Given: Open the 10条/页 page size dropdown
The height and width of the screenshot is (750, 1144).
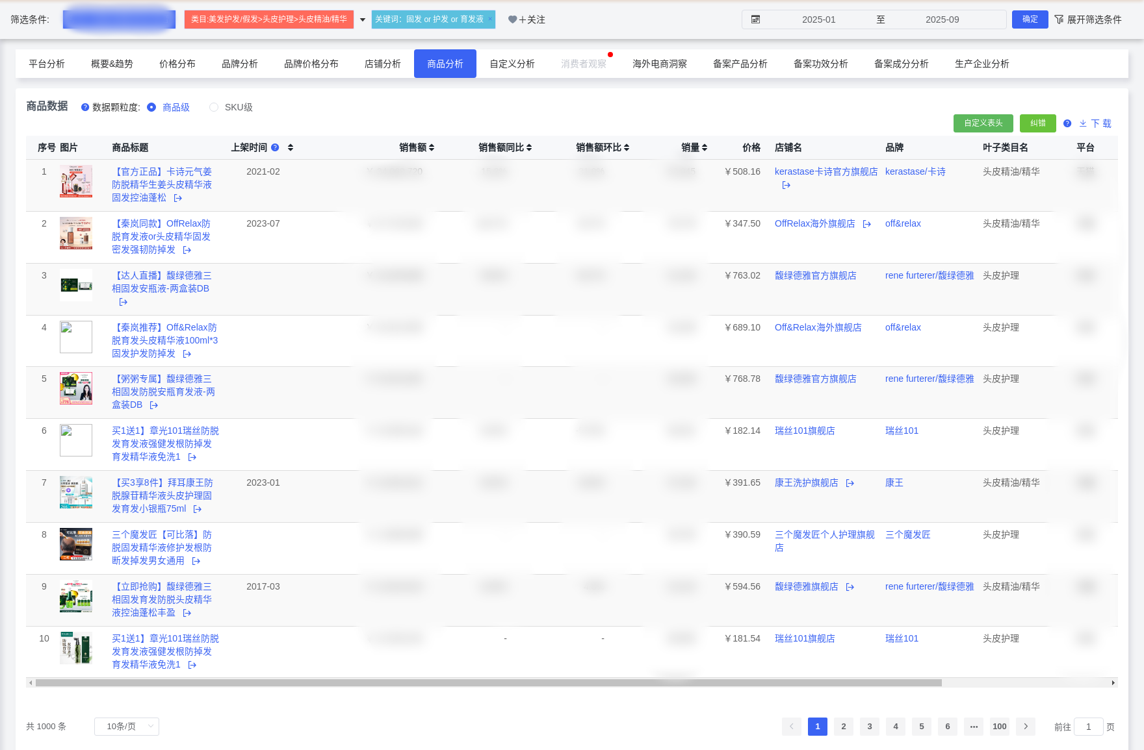Looking at the screenshot, I should click(126, 727).
